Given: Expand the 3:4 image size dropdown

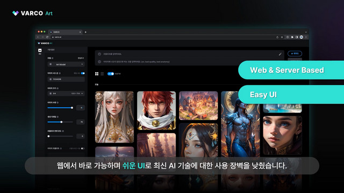Looking at the screenshot, I should (66, 93).
